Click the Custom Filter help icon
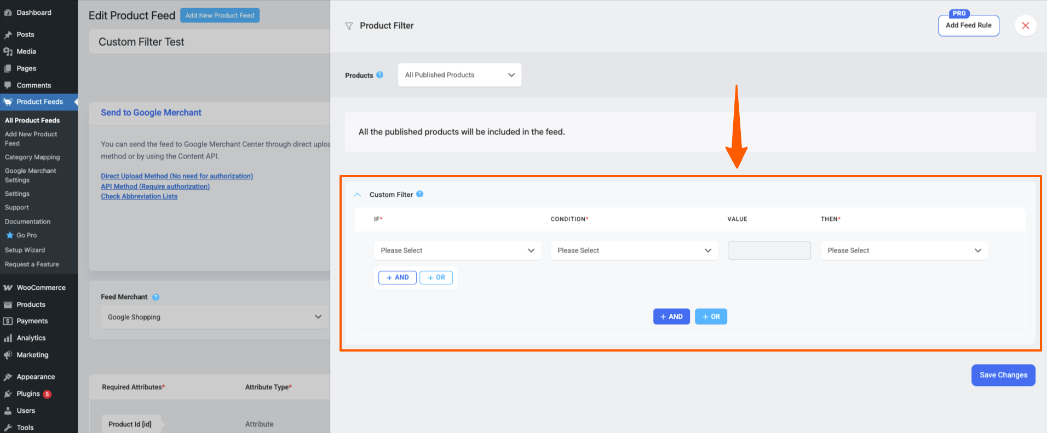The height and width of the screenshot is (433, 1047). point(419,194)
